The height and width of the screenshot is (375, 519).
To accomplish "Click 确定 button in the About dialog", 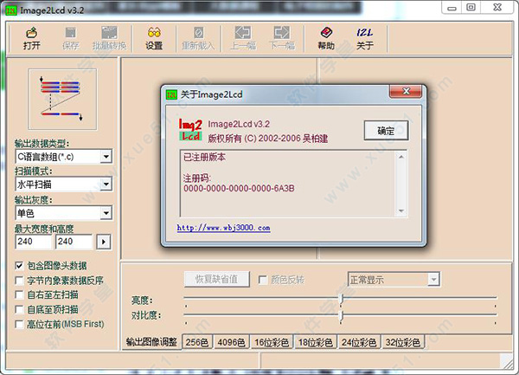I will click(x=386, y=131).
